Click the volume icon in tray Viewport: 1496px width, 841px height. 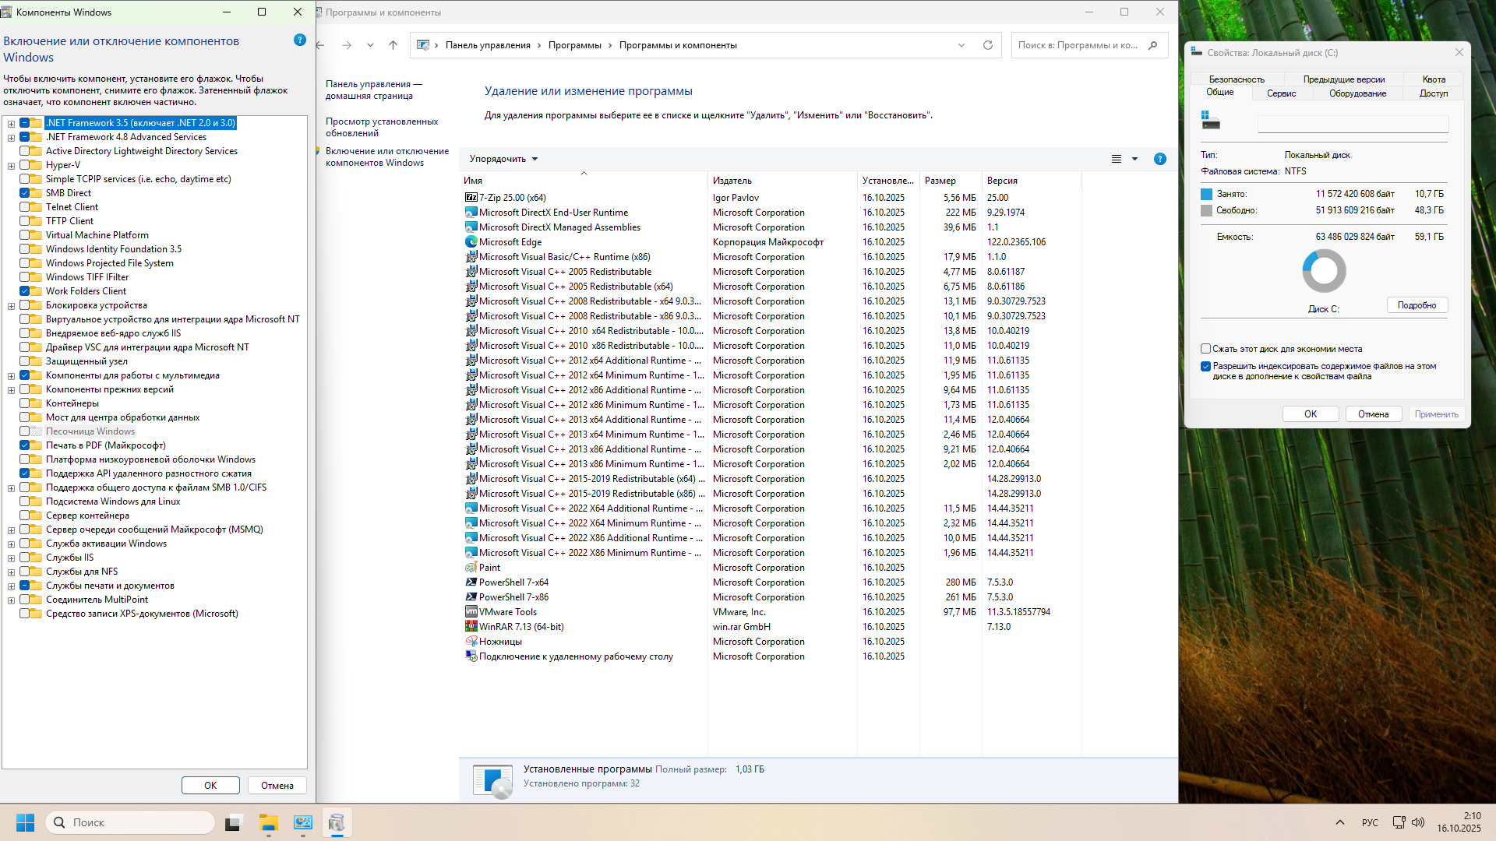point(1418,822)
